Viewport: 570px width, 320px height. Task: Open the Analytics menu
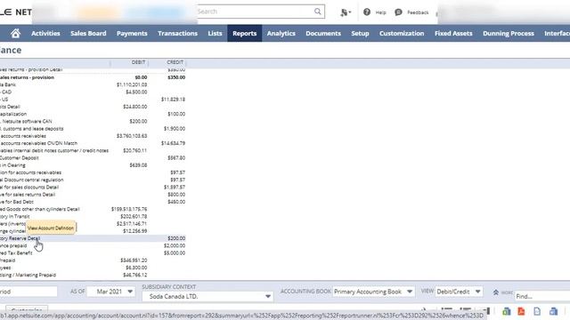(x=281, y=34)
